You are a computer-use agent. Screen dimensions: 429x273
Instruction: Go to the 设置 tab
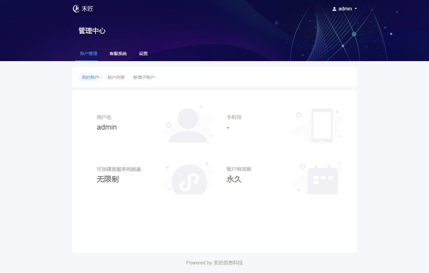tap(143, 53)
